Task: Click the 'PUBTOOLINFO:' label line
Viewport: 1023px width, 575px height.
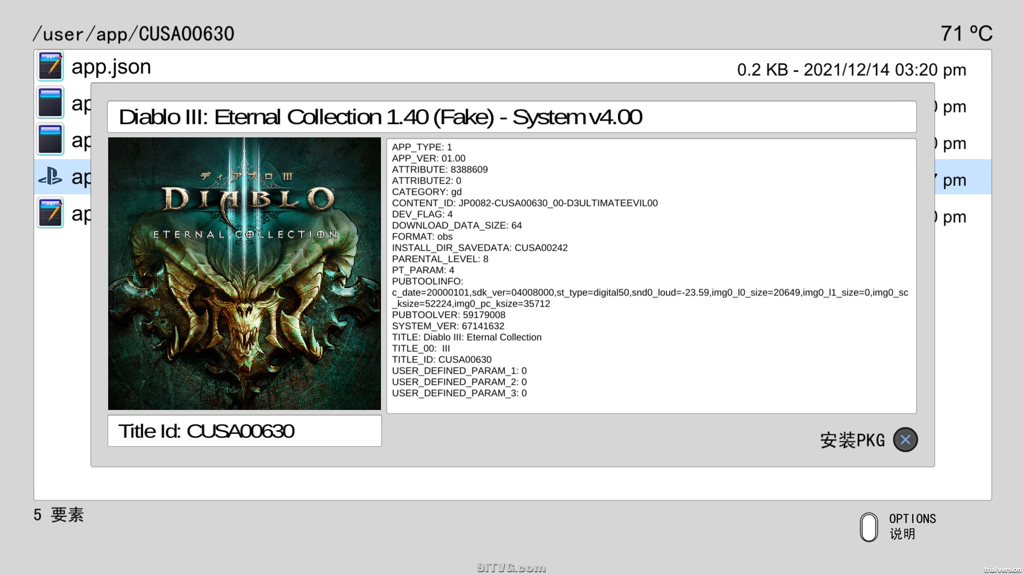Action: [428, 281]
